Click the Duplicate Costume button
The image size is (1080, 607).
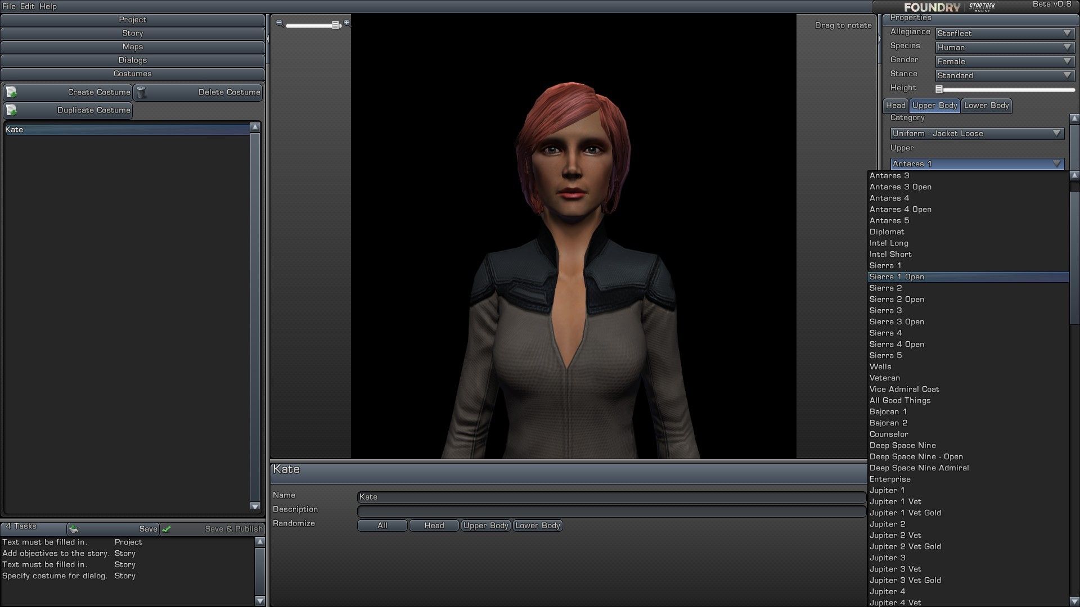point(68,110)
